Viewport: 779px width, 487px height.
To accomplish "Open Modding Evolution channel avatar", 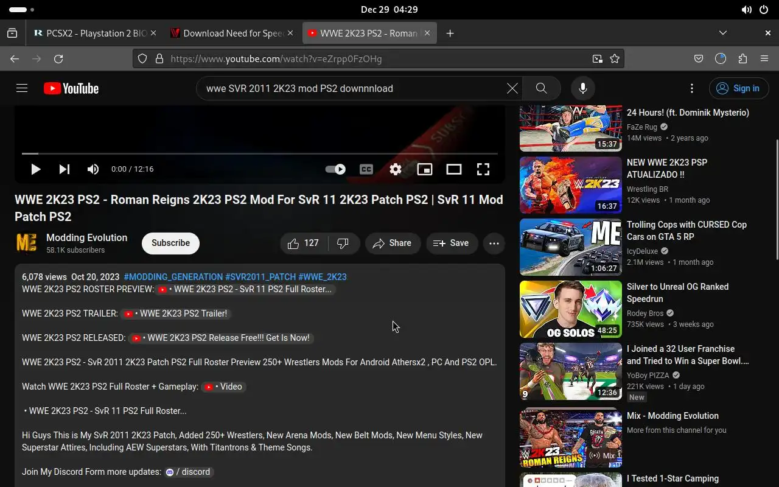I will coord(26,243).
